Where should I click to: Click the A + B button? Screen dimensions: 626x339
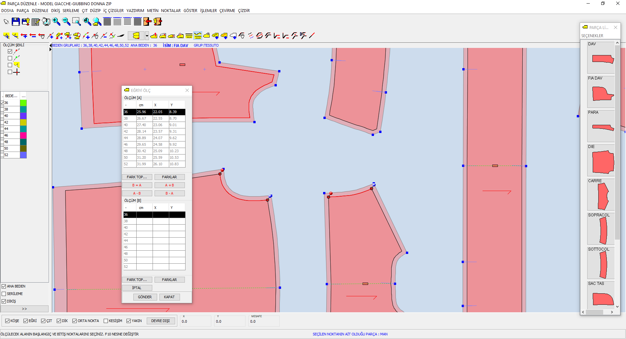(169, 185)
